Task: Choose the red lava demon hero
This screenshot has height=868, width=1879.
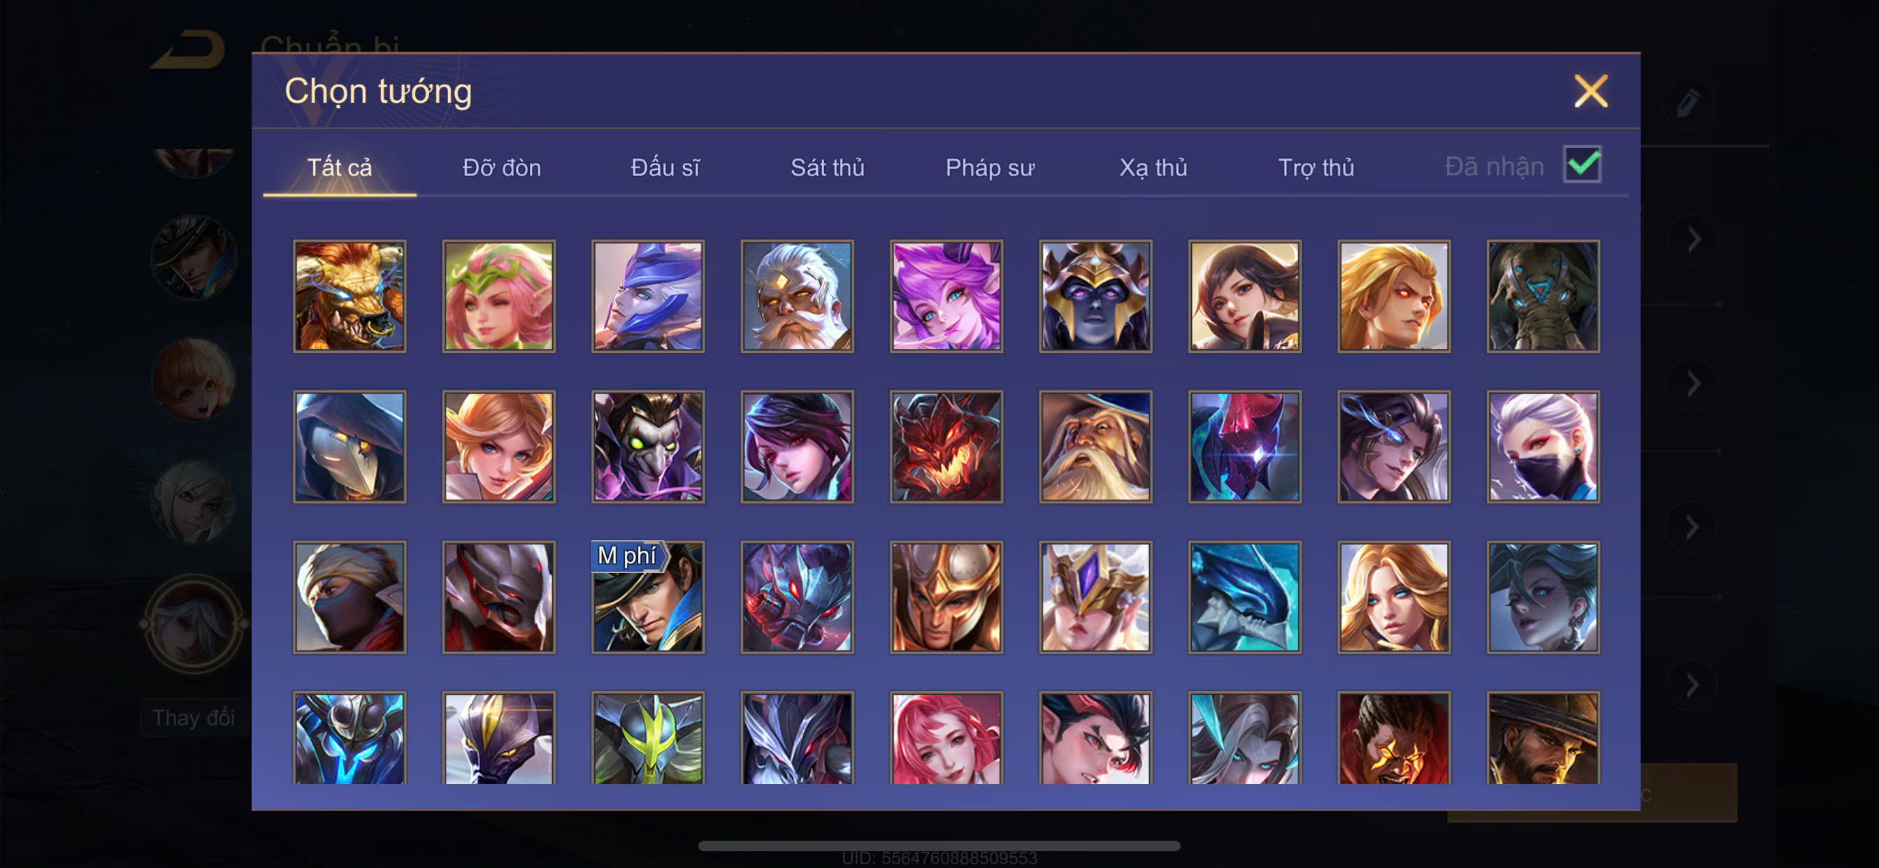Action: pos(946,447)
